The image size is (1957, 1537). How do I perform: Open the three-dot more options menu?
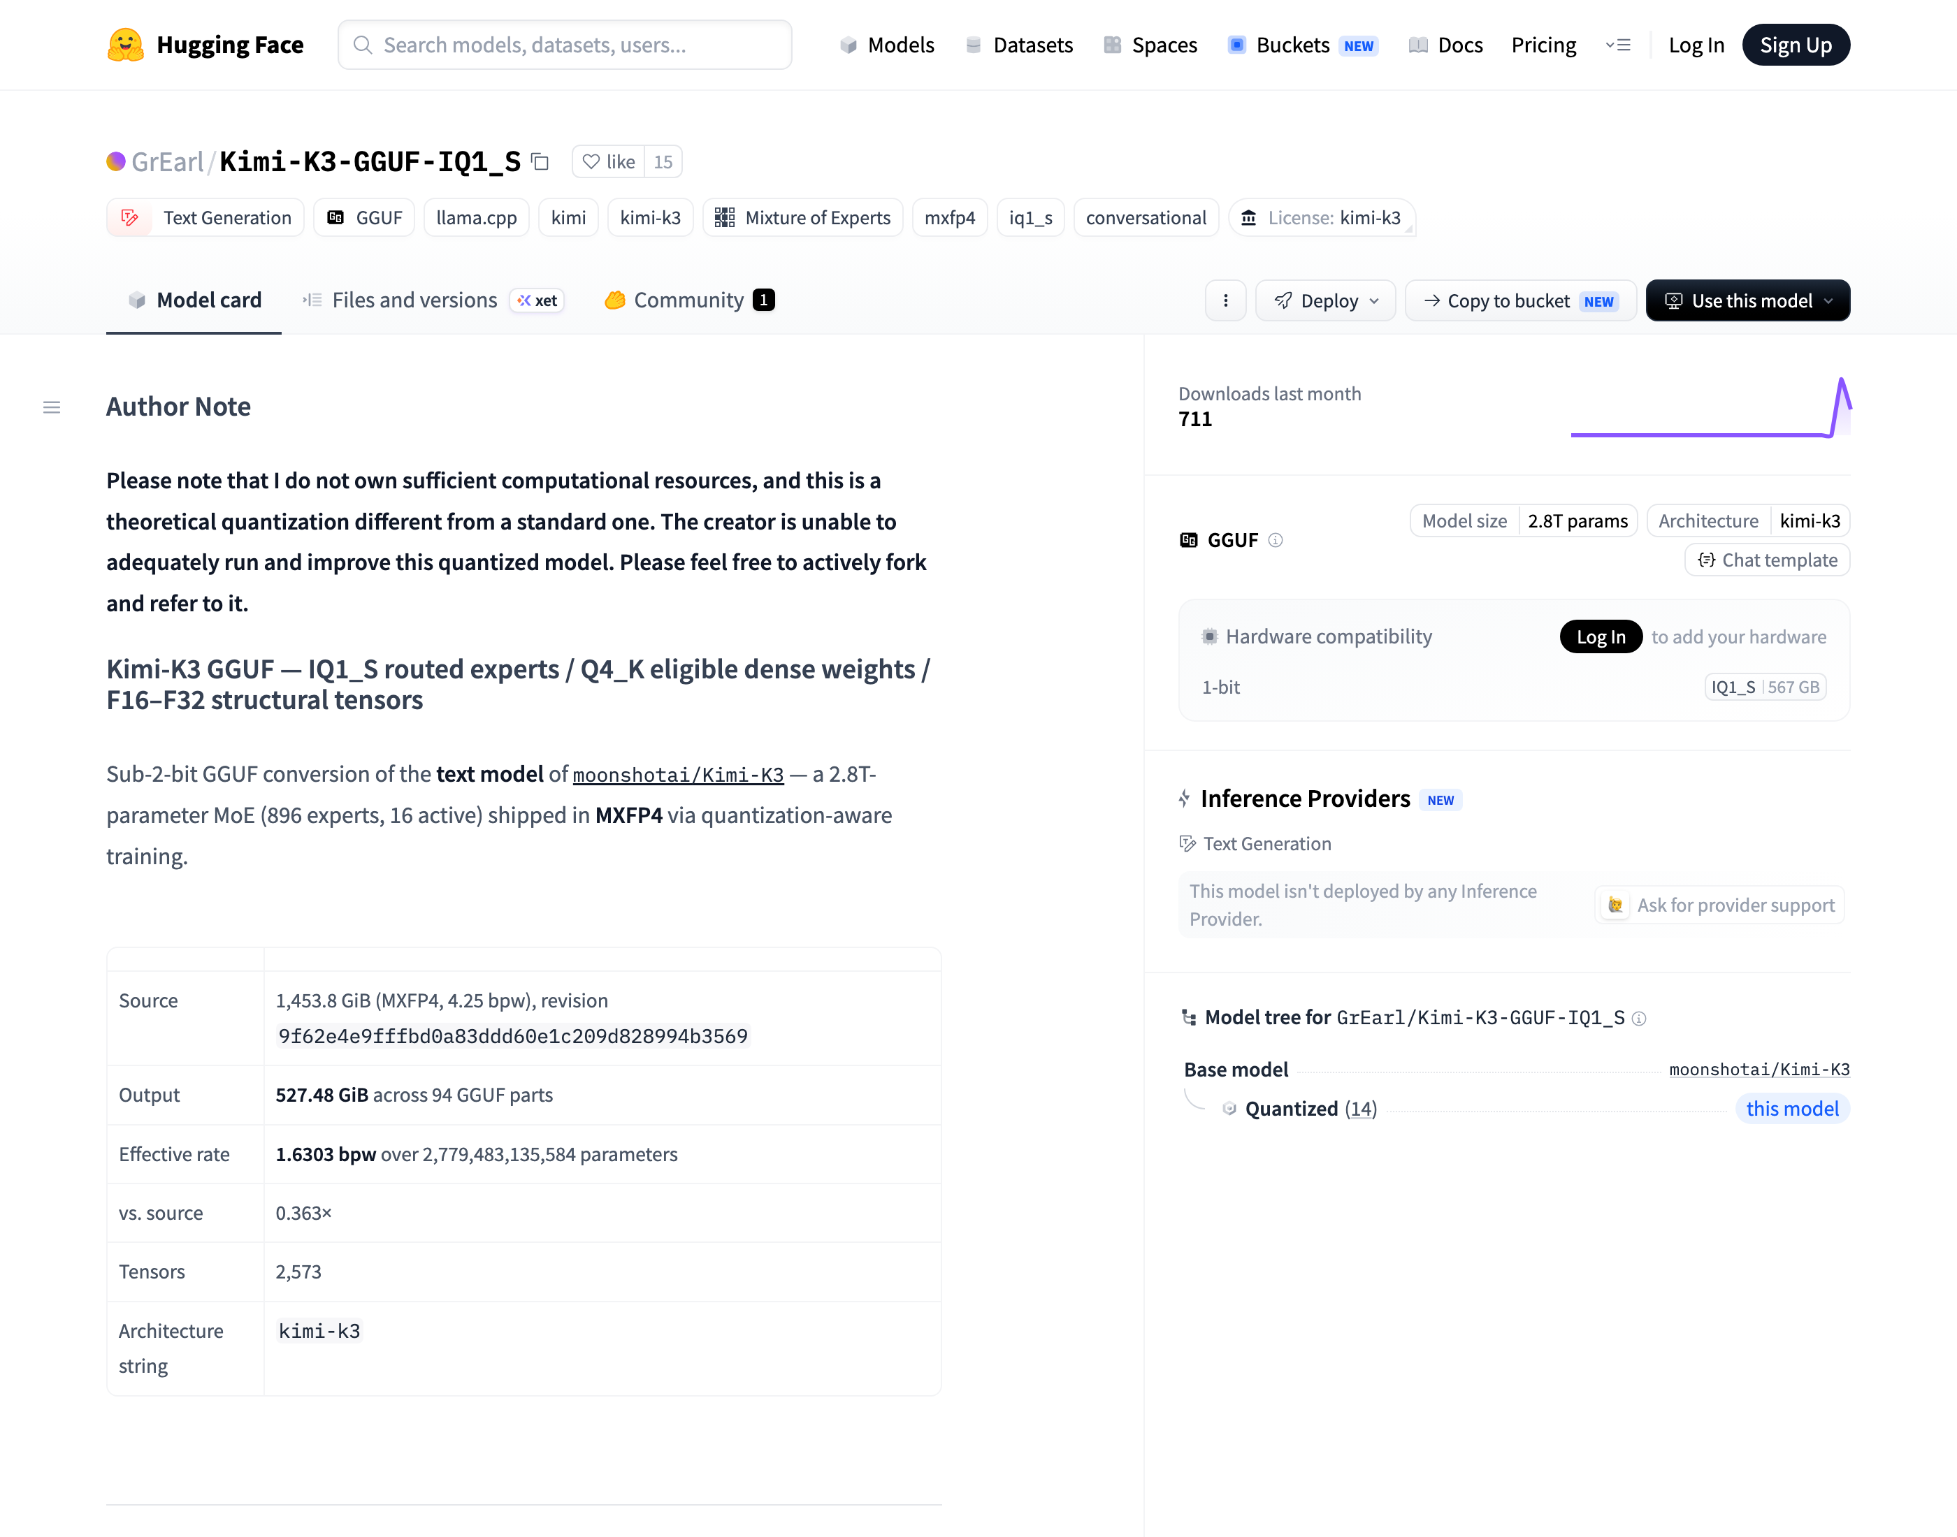tap(1225, 300)
